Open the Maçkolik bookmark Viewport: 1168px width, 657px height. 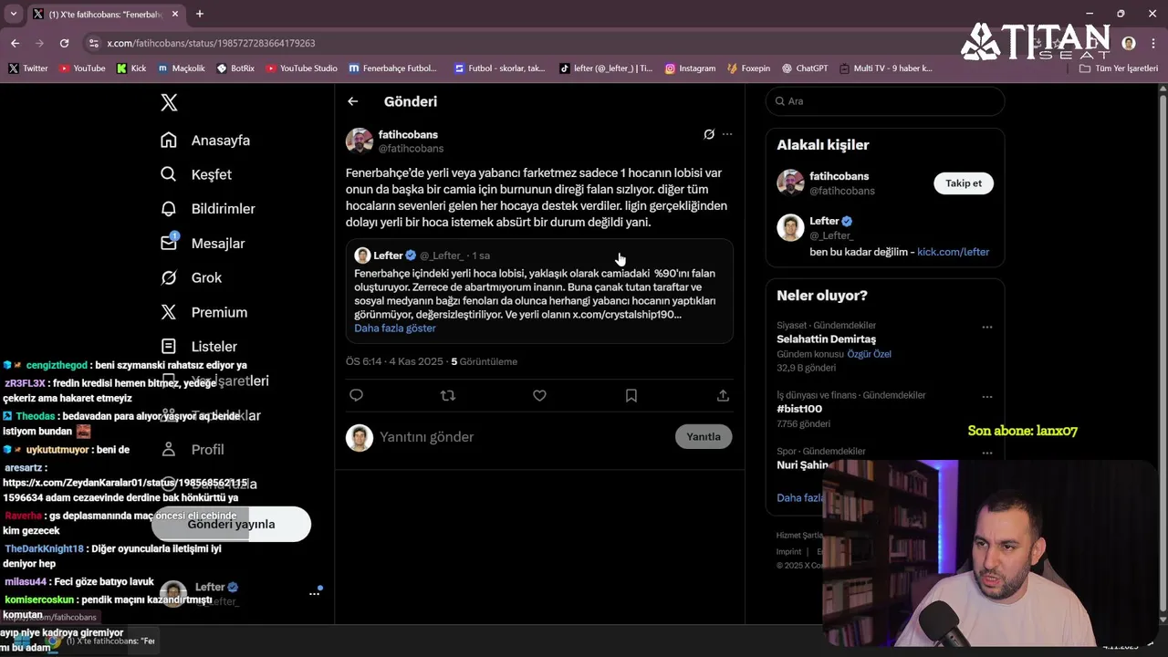pos(182,68)
